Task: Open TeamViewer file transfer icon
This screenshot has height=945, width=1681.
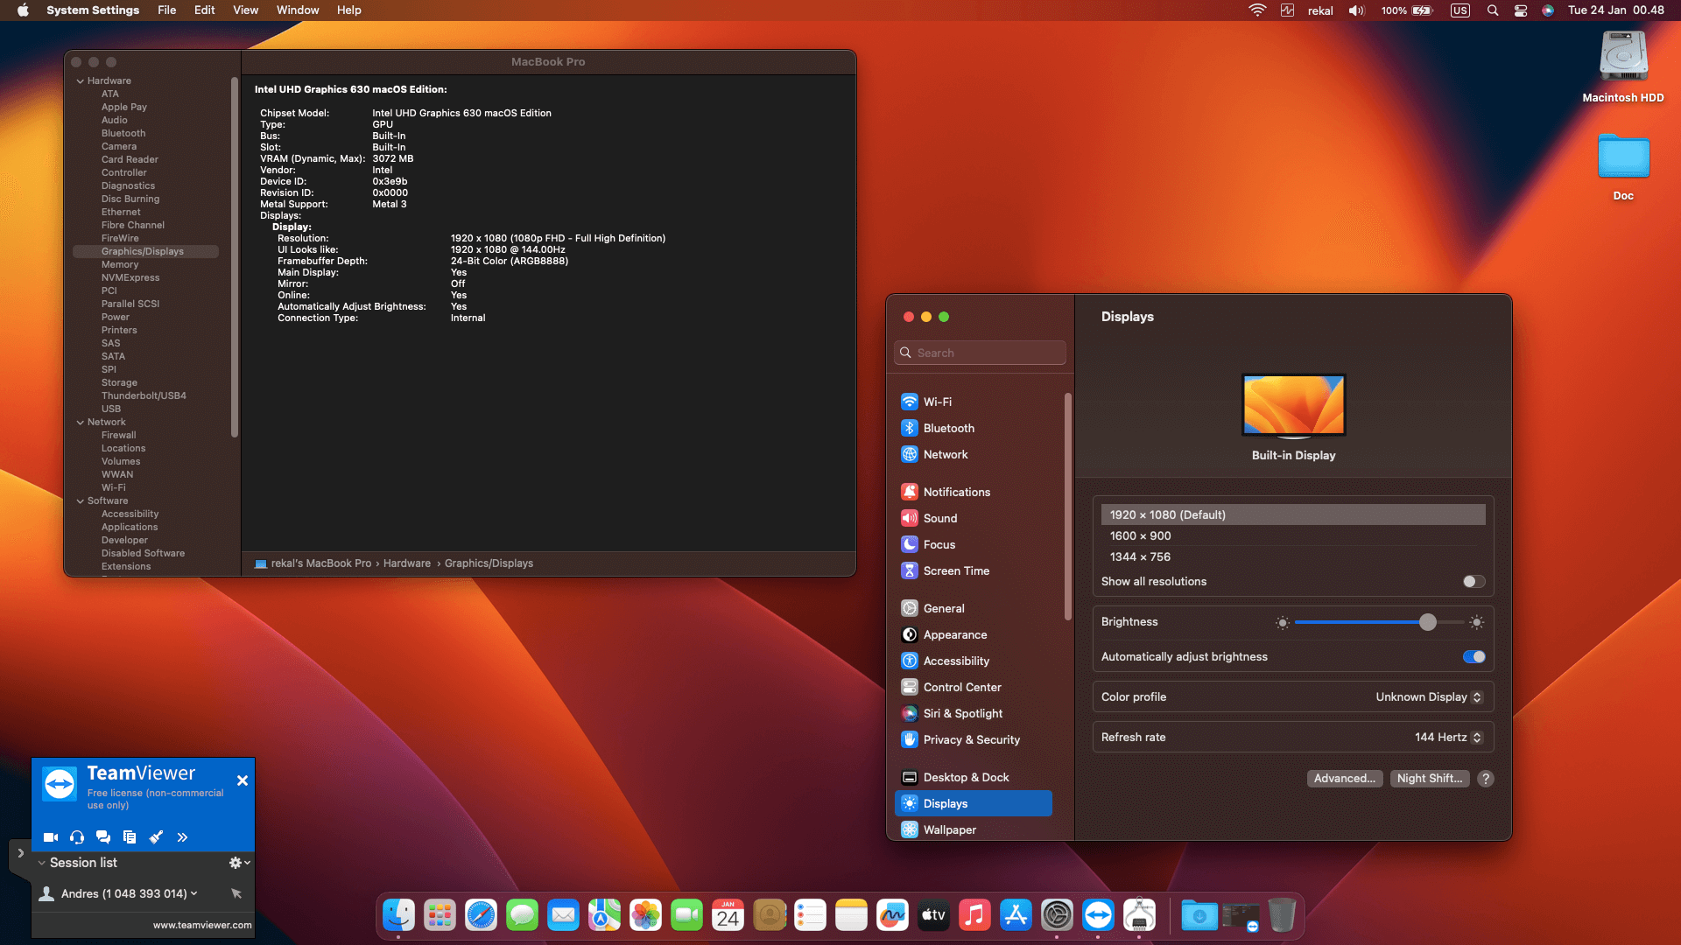Action: tap(130, 836)
